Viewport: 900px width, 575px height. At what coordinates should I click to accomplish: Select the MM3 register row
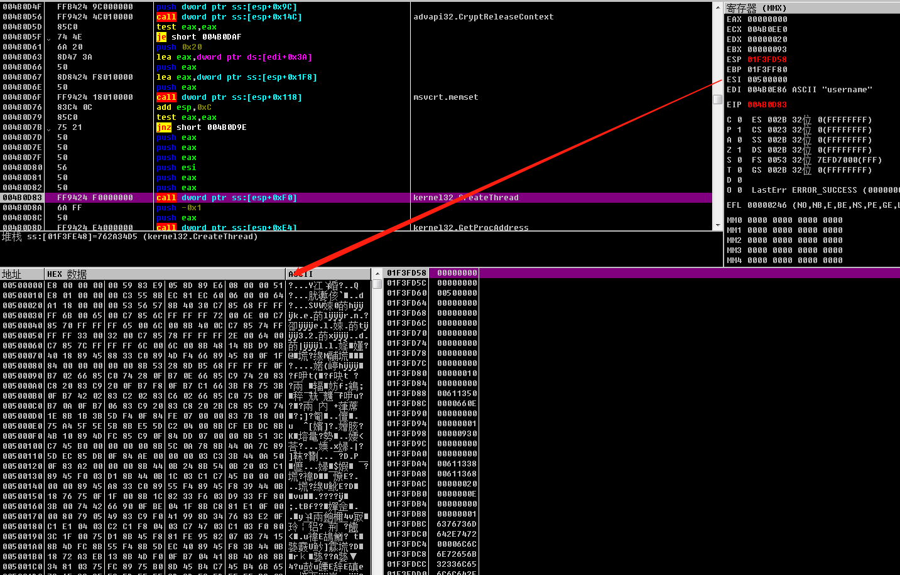(x=784, y=250)
